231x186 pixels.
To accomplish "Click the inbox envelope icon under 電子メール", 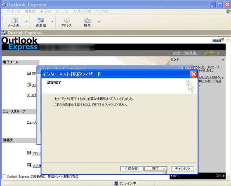I will (29, 73).
